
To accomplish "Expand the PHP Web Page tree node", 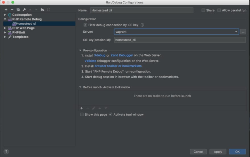I will coord(5,28).
